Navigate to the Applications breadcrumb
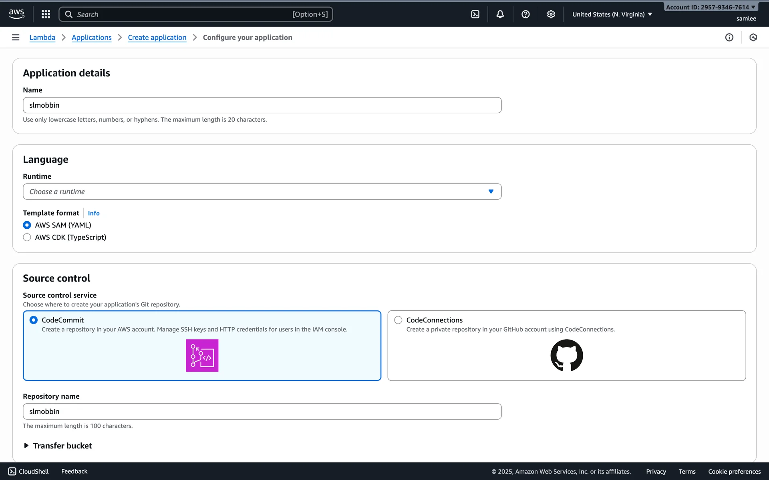The width and height of the screenshot is (769, 480). coord(91,37)
